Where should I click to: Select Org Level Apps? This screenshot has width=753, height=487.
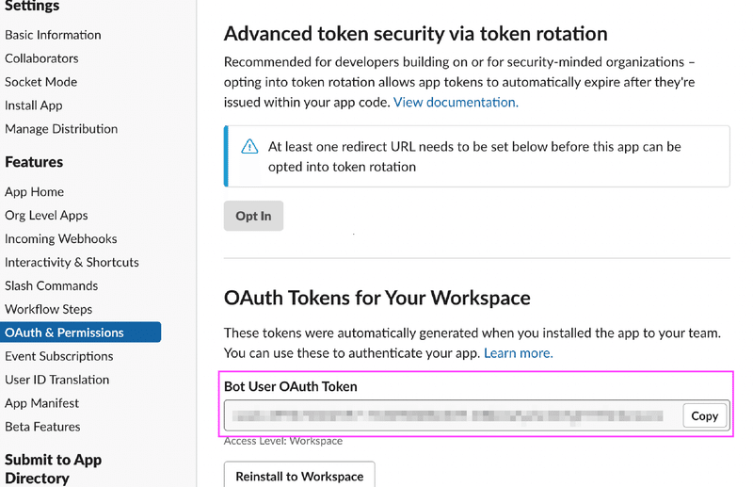click(46, 215)
